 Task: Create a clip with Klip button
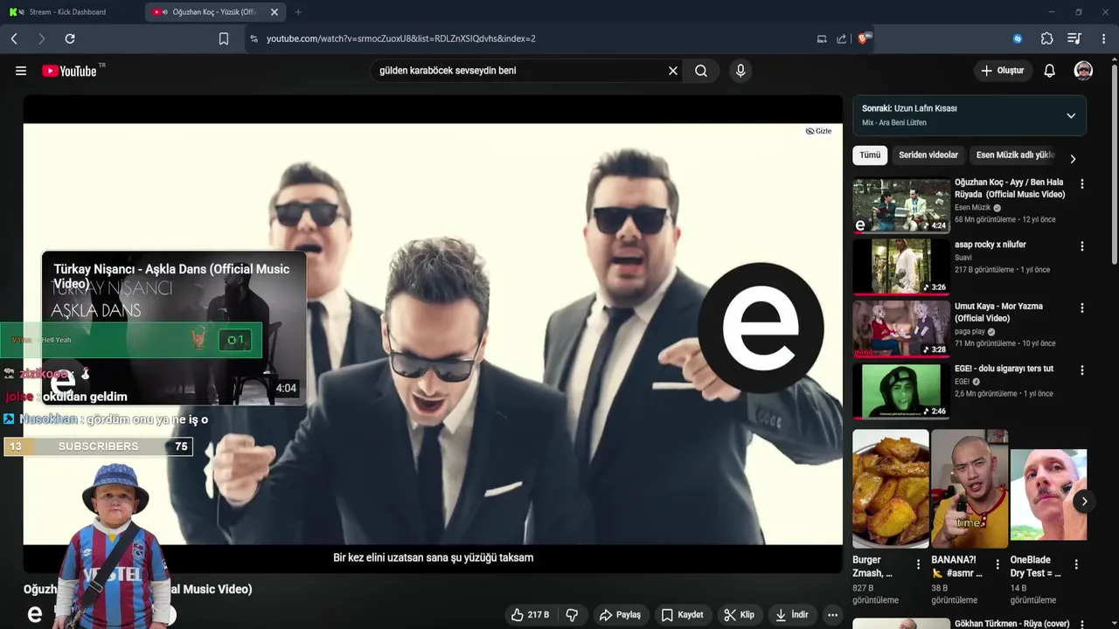point(740,615)
